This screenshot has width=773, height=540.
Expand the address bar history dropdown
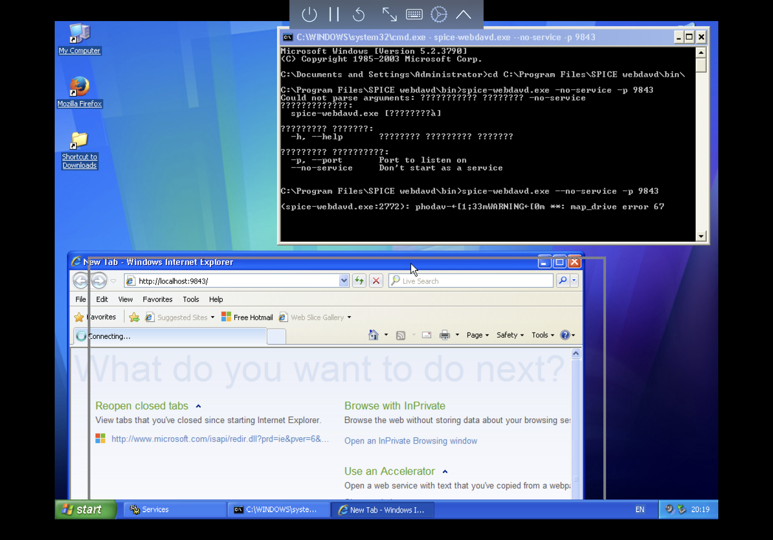[344, 281]
